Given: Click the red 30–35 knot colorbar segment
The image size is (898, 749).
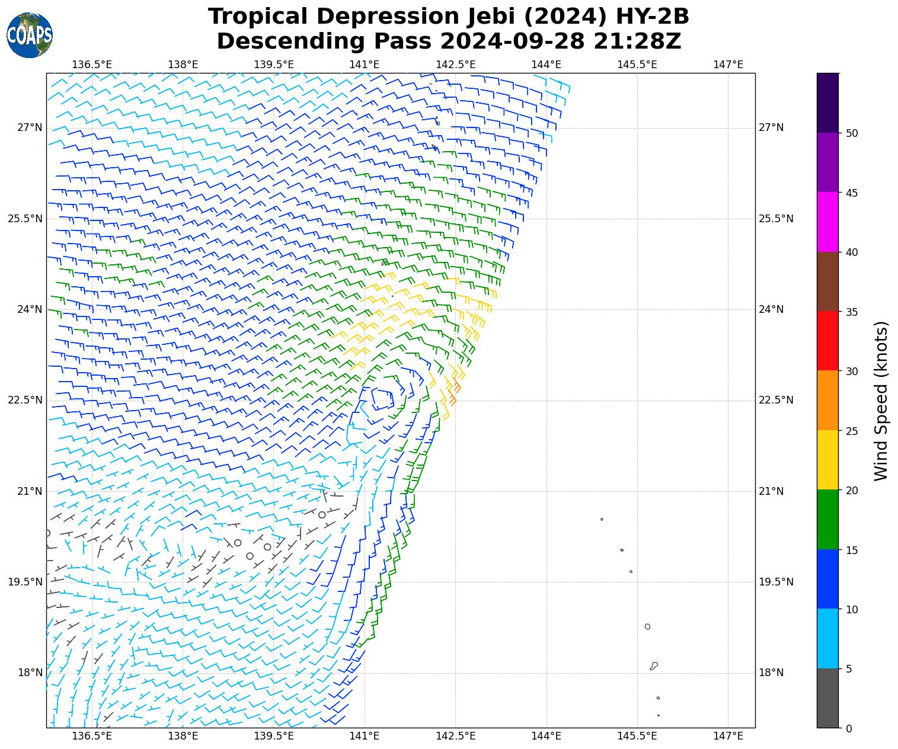Looking at the screenshot, I should [x=827, y=341].
